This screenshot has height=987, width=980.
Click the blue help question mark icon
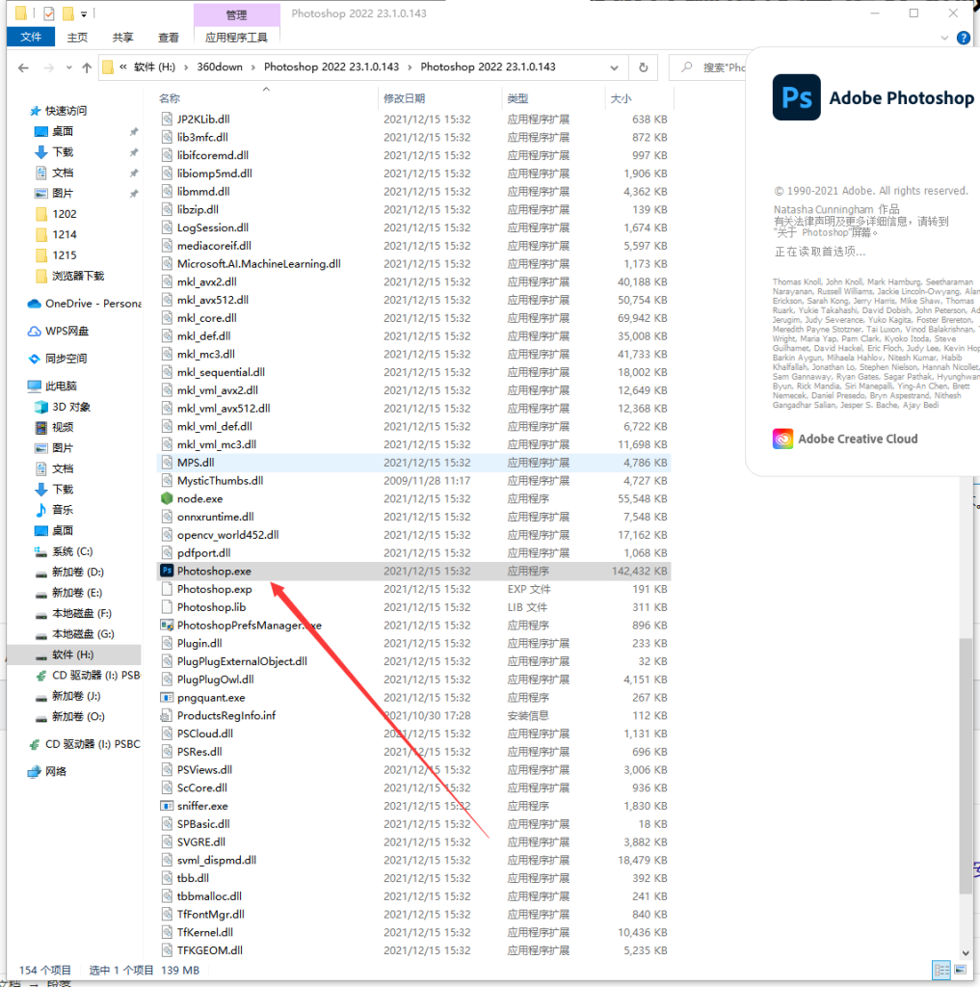[x=963, y=38]
